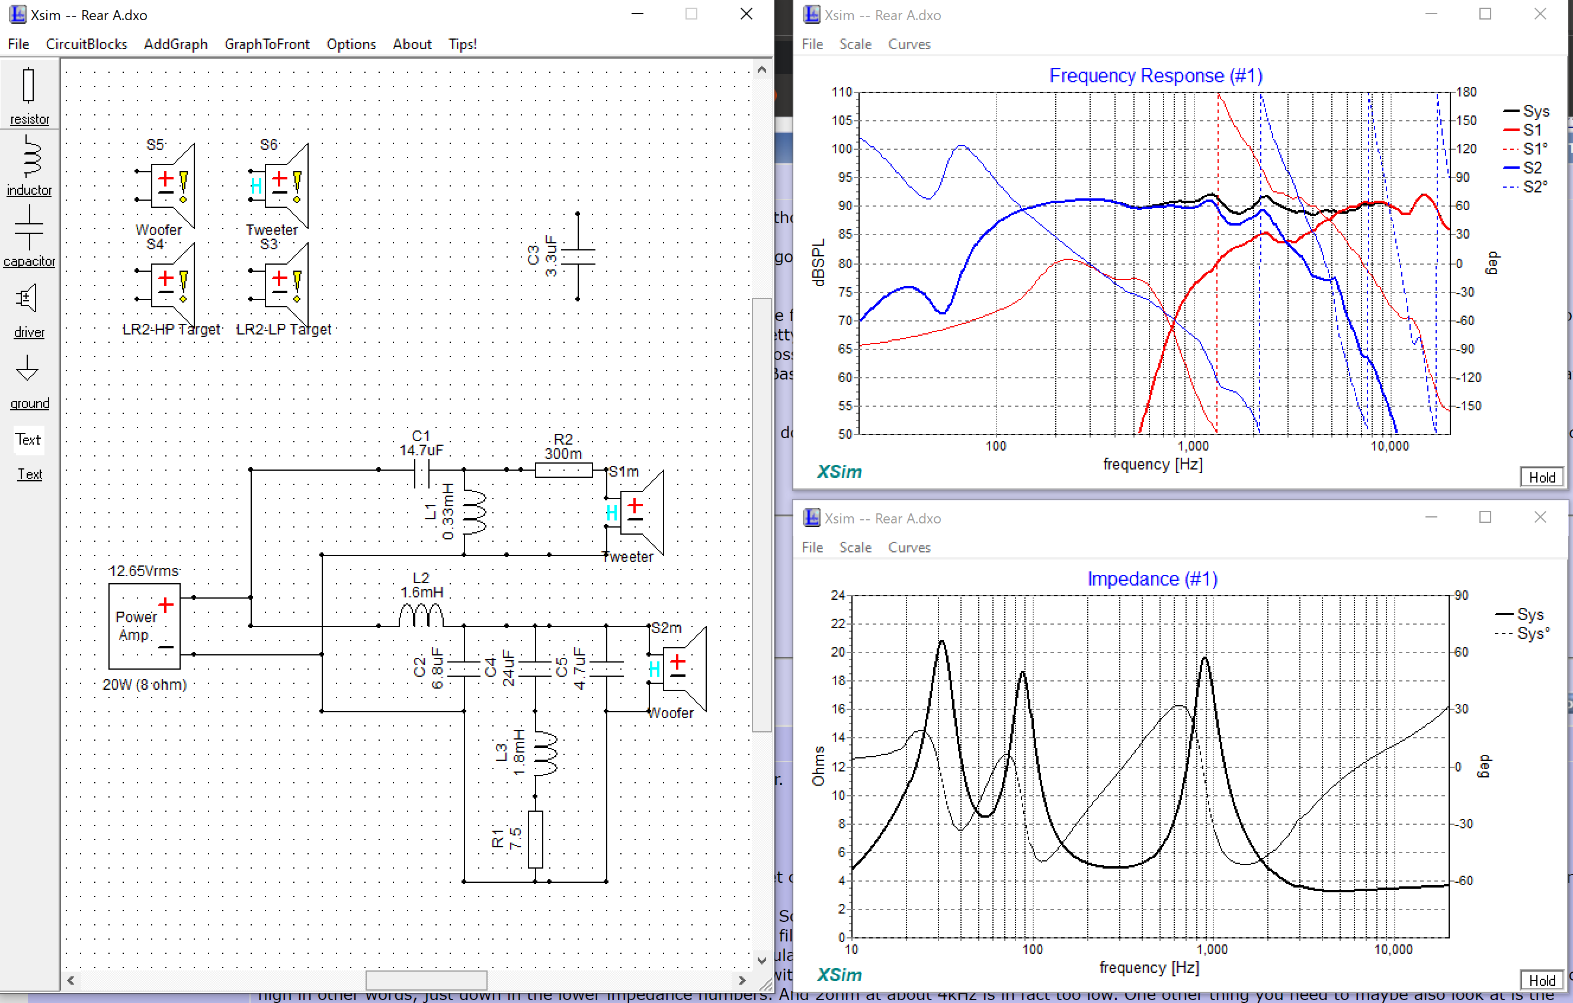Close the main Xsim window
The height and width of the screenshot is (1003, 1573).
(x=747, y=14)
